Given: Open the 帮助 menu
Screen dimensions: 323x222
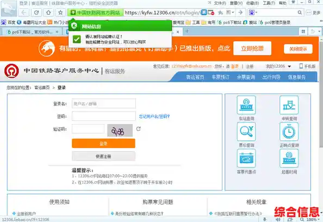Looking at the screenshot, I should (283, 3).
